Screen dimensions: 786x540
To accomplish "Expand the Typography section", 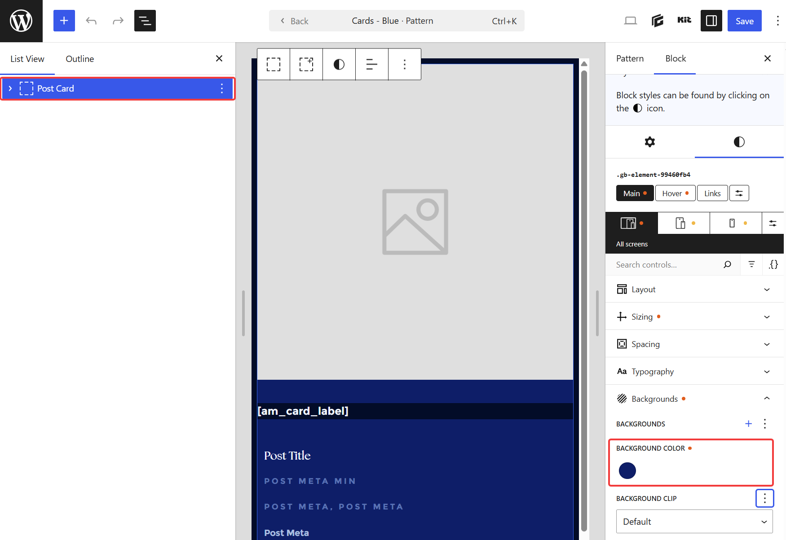I will (694, 371).
